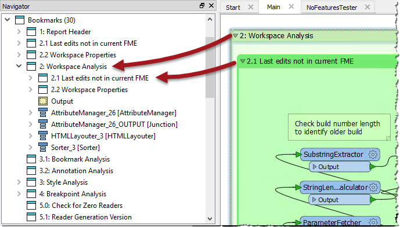Collapse the Bookmarks (30) tree root
The width and height of the screenshot is (400, 227).
coord(8,20)
